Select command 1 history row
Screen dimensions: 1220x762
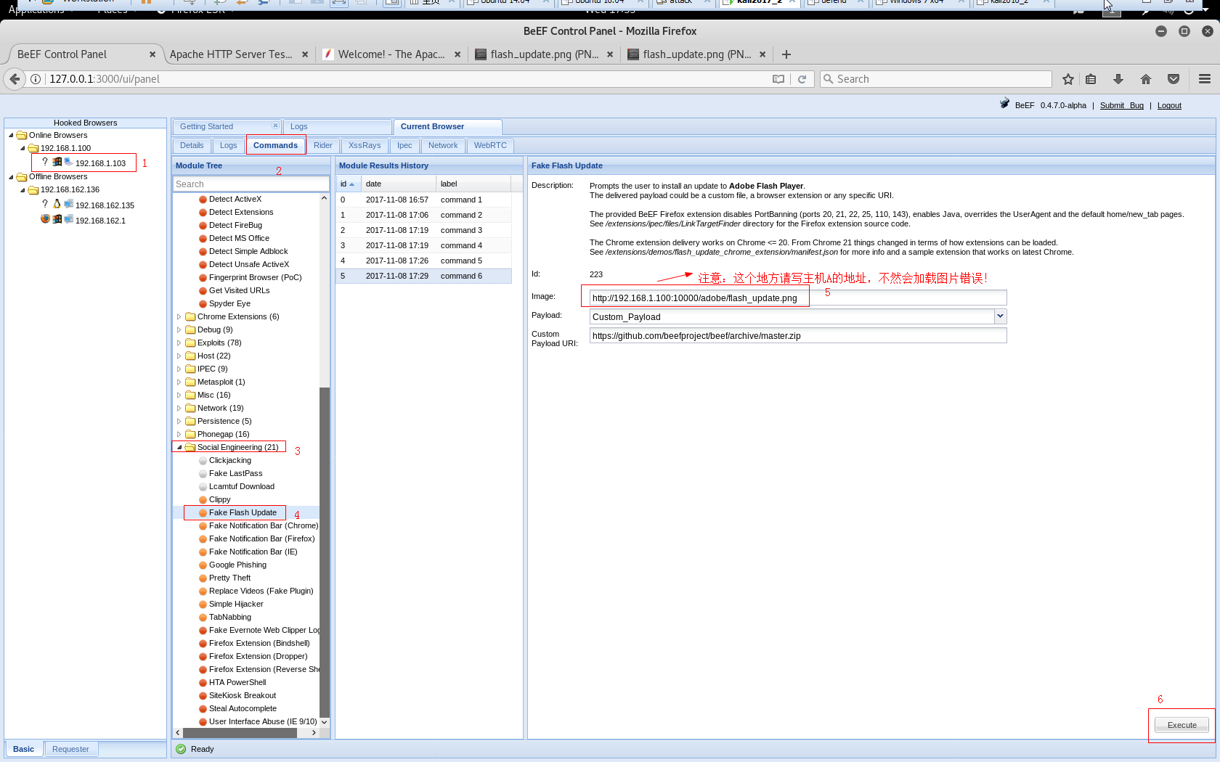pyautogui.click(x=423, y=200)
